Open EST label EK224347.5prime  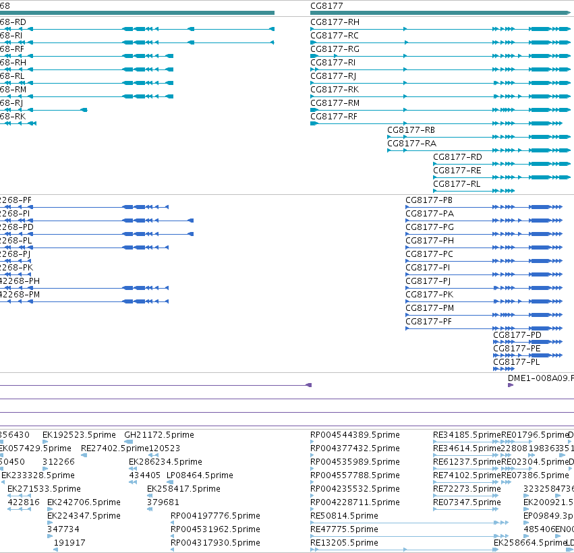coord(84,516)
